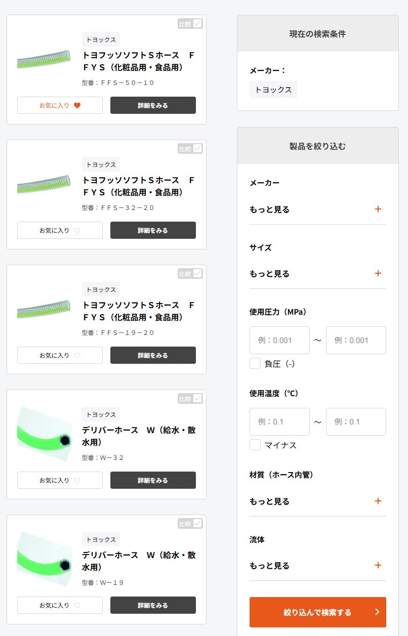Enable the 負圧(-) checkbox
This screenshot has width=408, height=636.
coord(255,363)
